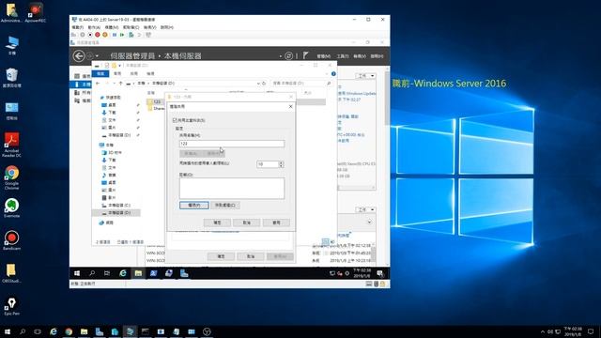Click the Caching button in Advanced Sharing
This screenshot has width=601, height=338.
pyautogui.click(x=225, y=205)
